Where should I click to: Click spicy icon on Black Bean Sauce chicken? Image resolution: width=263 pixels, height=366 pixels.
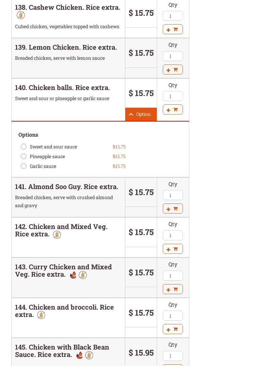(x=79, y=355)
